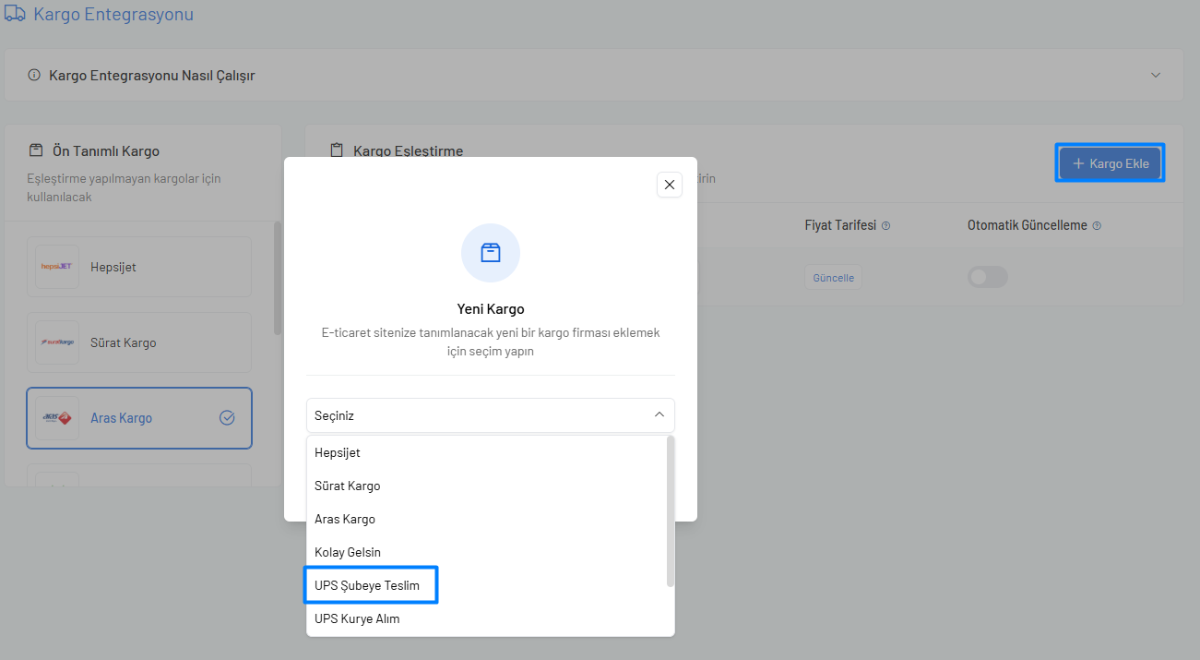Viewport: 1200px width, 660px height.
Task: Click the Fiyat Tarifesi column header
Action: (x=840, y=226)
